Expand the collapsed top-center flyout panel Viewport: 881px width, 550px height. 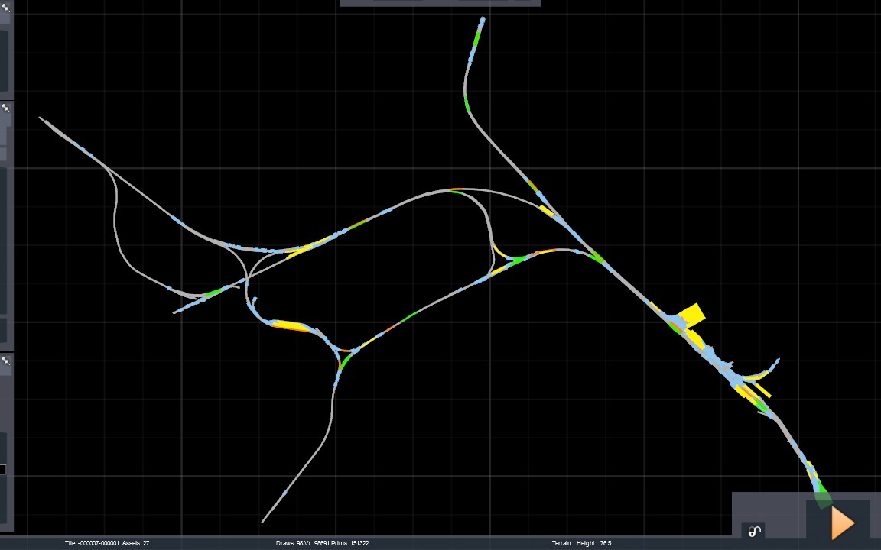point(440,3)
